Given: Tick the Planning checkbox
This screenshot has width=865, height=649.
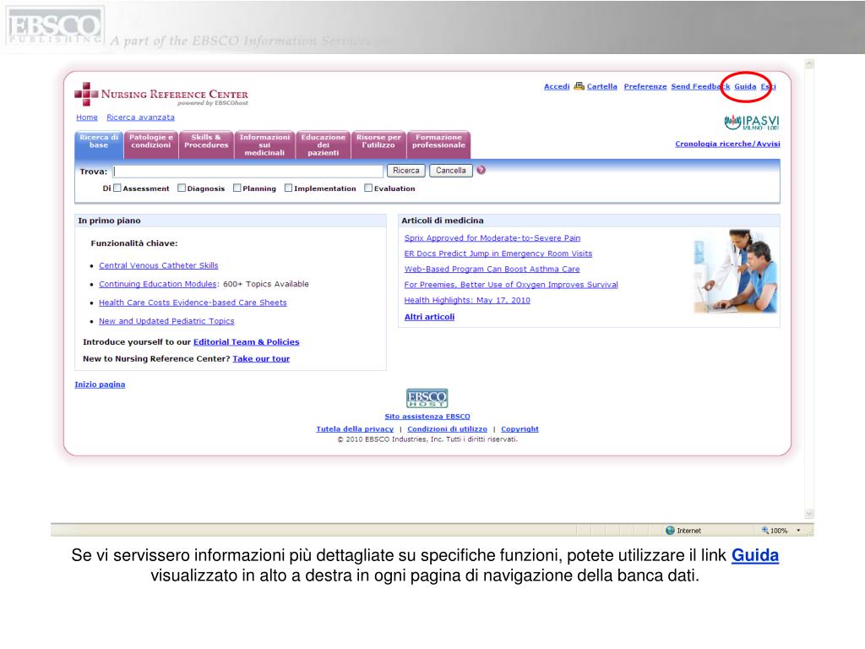Looking at the screenshot, I should [x=237, y=188].
